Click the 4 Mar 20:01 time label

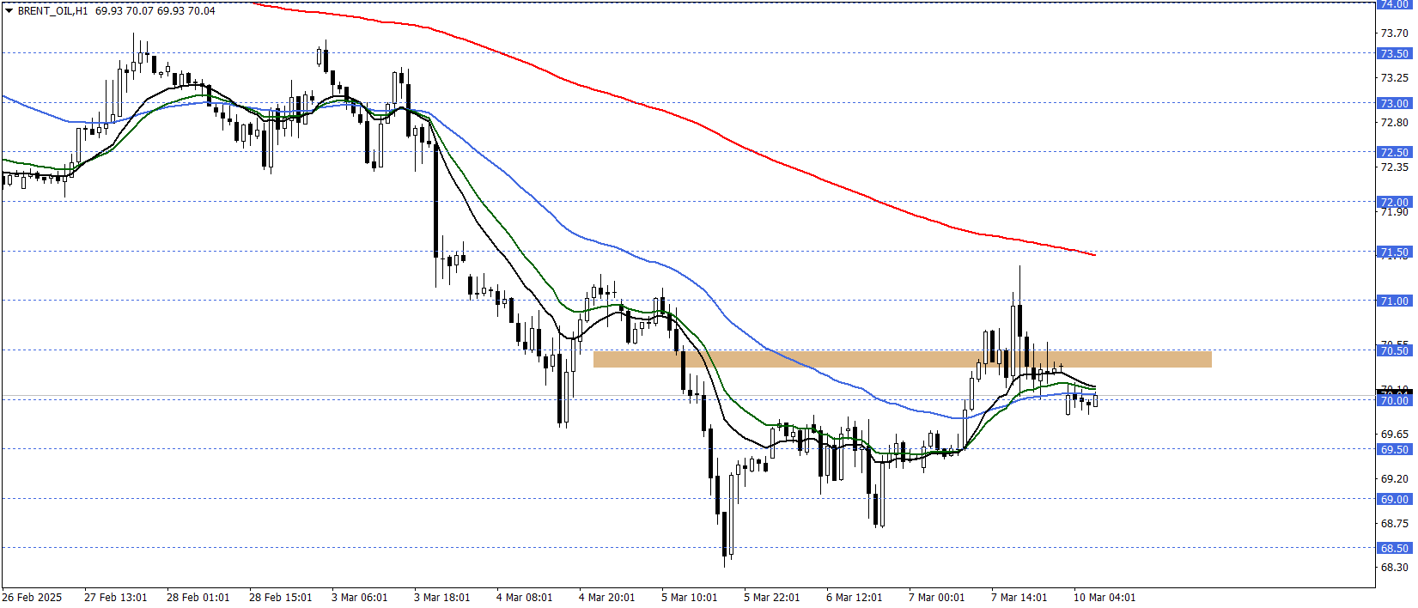click(x=607, y=597)
